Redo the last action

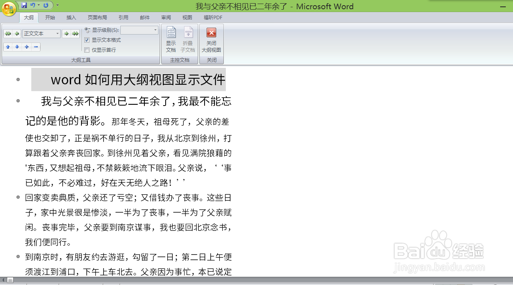[46, 5]
